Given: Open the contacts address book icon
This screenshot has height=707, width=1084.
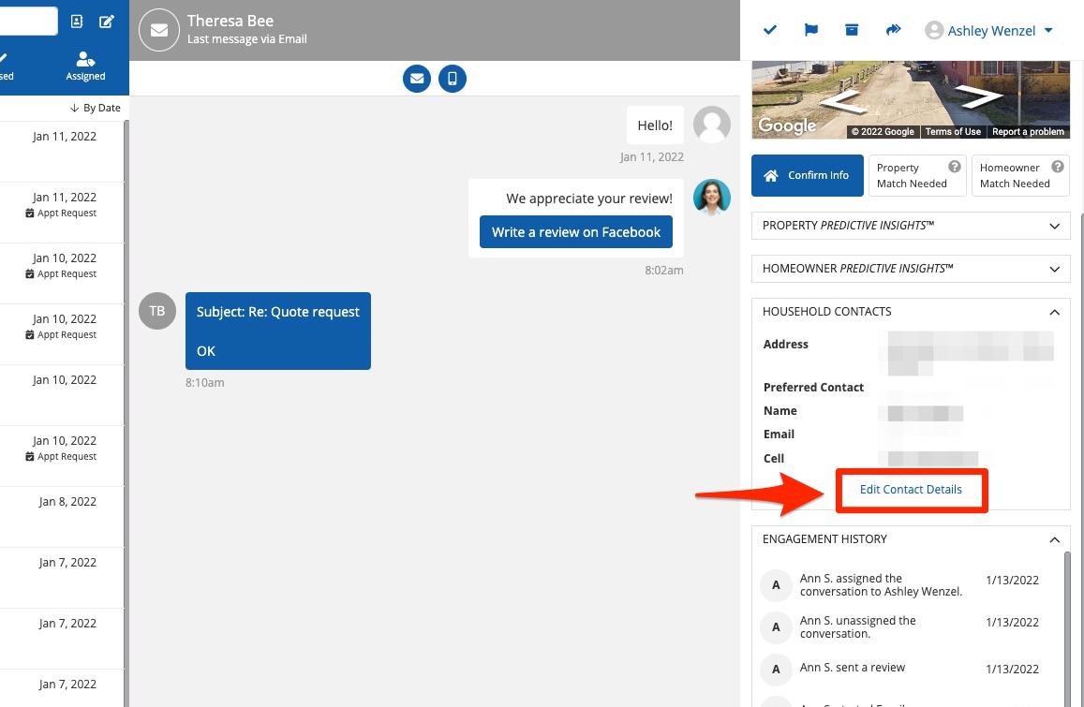Looking at the screenshot, I should 77,21.
